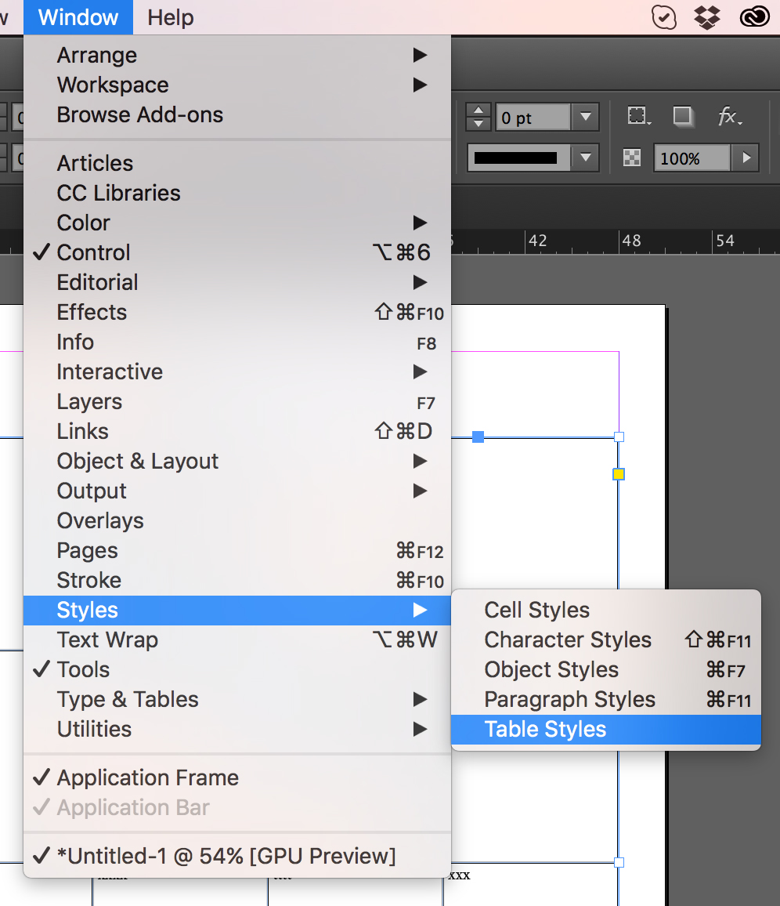Screen dimensions: 780x906
Task: Toggle the Application Frame option
Action: (x=147, y=777)
